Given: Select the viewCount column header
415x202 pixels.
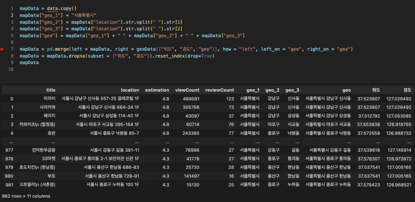Looking at the screenshot, I should coord(187,90).
